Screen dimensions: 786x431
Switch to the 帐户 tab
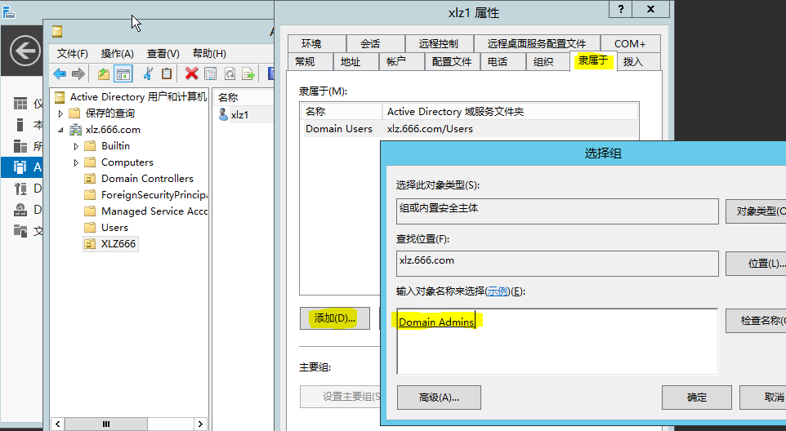[x=401, y=61]
